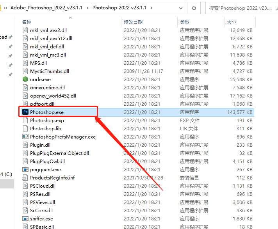
Task: Select the Photoshop.exp file name
Action: 47,121
